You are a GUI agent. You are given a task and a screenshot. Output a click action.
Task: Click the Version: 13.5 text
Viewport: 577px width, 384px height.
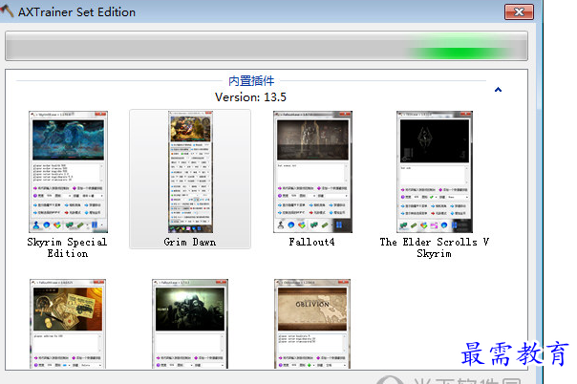point(250,97)
